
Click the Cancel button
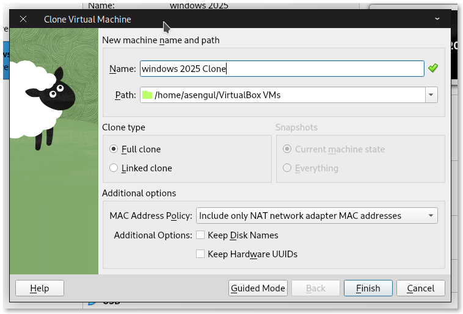pyautogui.click(x=420, y=288)
